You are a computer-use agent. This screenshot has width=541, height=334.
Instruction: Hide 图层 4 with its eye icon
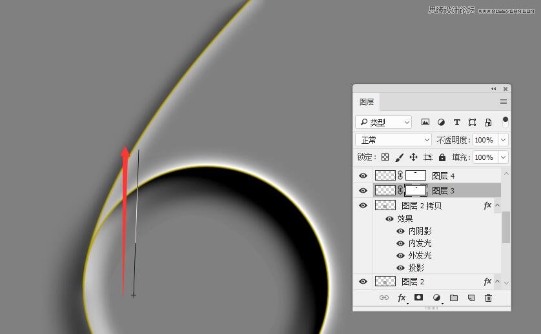coord(363,176)
